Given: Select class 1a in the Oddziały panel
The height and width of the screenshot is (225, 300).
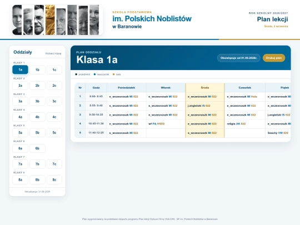Looking at the screenshot, I should [x=20, y=69].
